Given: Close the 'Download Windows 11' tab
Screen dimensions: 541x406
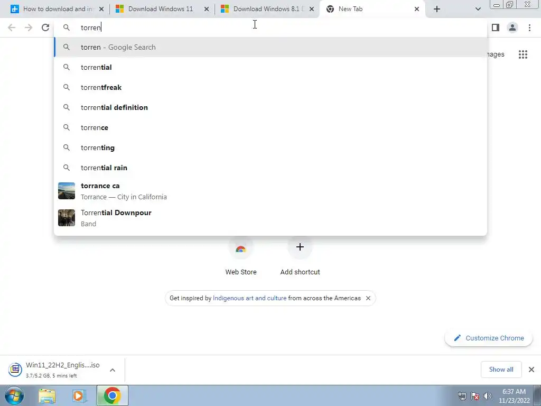Looking at the screenshot, I should pyautogui.click(x=207, y=10).
